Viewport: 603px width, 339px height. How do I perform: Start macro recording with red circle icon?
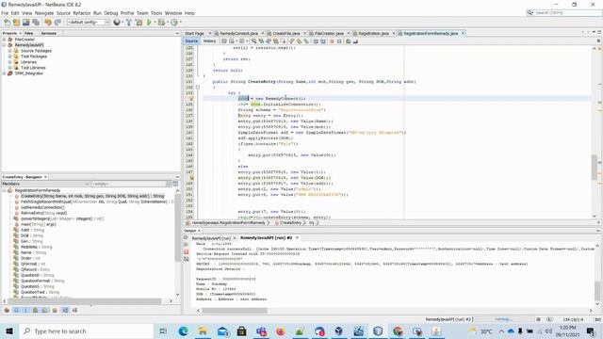(x=332, y=41)
